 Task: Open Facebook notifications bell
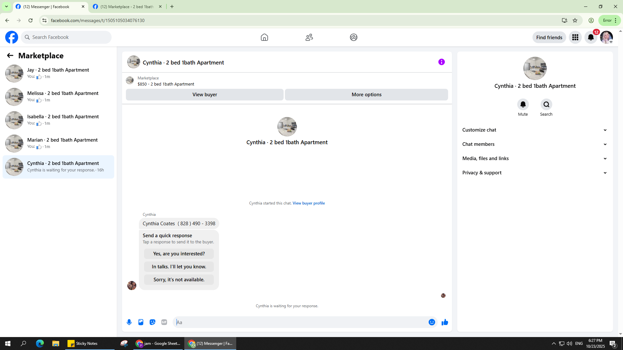(x=591, y=37)
